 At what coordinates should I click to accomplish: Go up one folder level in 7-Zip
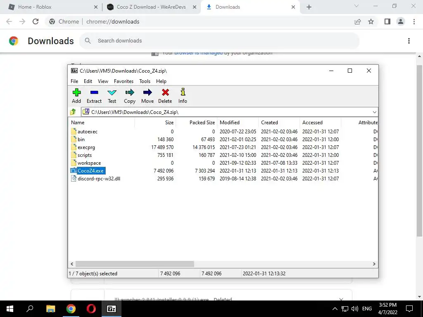click(73, 112)
